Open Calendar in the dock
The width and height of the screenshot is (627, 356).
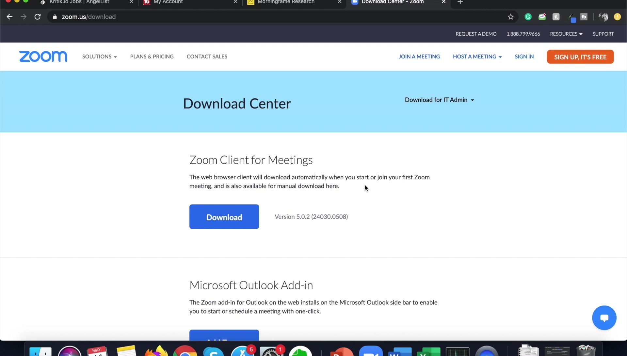tap(97, 351)
